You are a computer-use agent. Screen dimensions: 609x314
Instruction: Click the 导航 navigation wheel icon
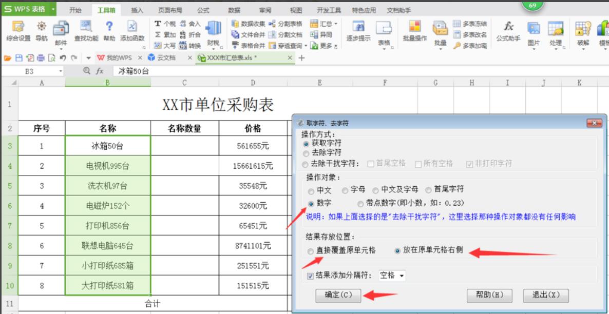(x=42, y=31)
